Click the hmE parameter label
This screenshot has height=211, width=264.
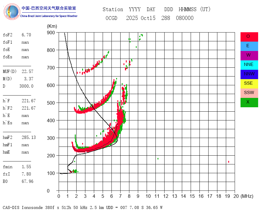[x=6, y=152]
